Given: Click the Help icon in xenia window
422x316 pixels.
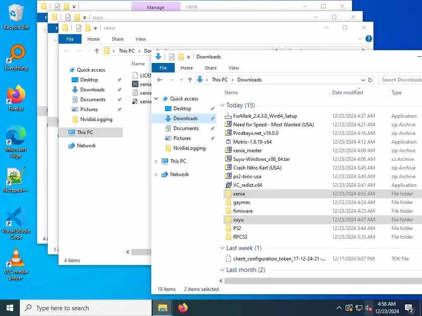Looking at the screenshot, I should coord(369,39).
